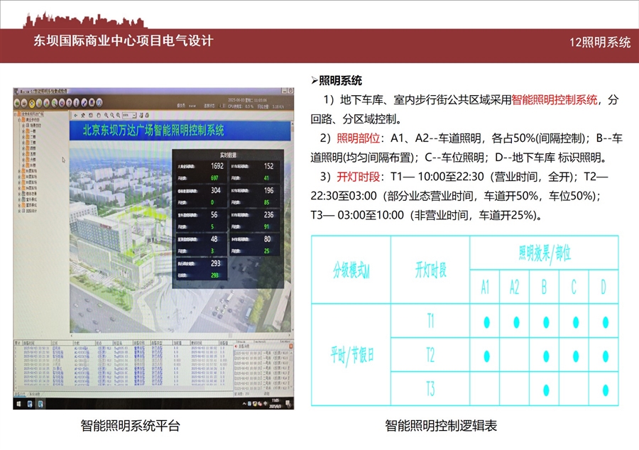639x450 pixels.
Task: Click the value 80 in data panel
Action: point(268,239)
